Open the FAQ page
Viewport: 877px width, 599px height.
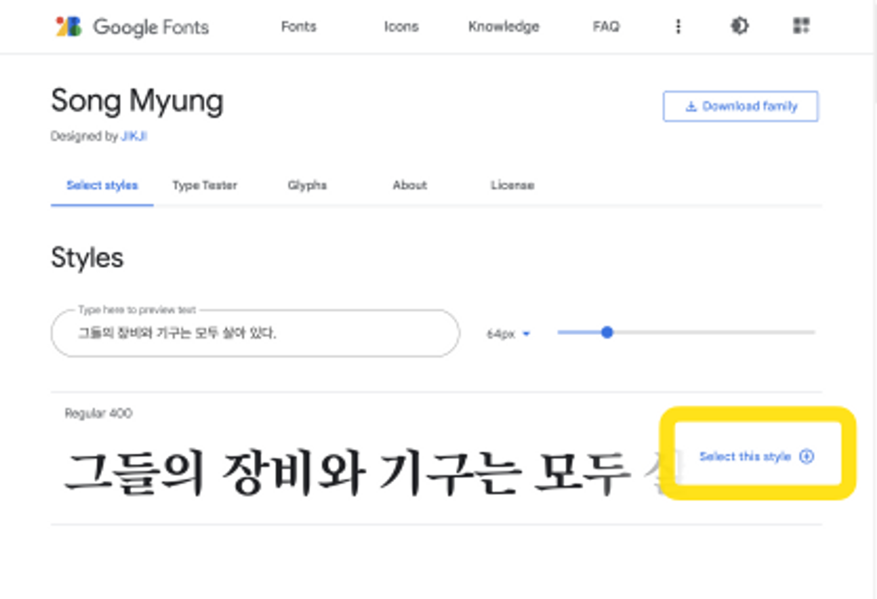pos(606,27)
